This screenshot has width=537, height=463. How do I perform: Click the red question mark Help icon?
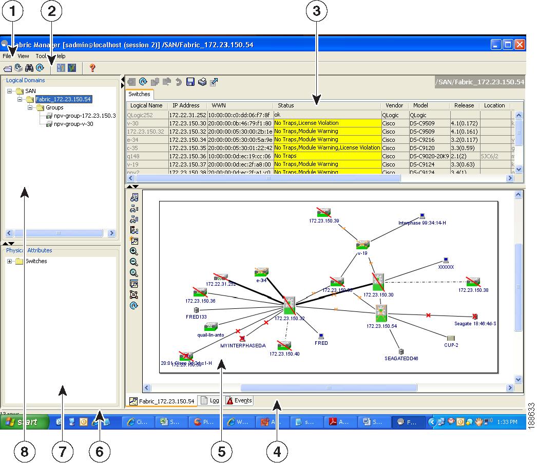[x=92, y=68]
